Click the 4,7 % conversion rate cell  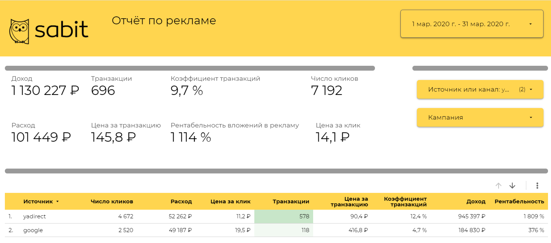coord(420,230)
